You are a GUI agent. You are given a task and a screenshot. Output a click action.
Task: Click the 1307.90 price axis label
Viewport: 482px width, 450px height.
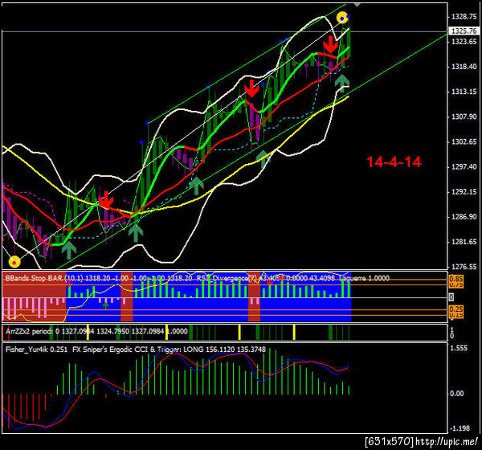[464, 117]
